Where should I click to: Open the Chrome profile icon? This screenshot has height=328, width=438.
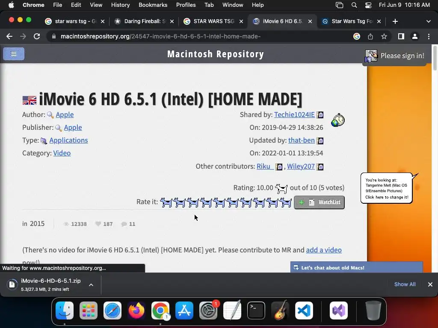tap(415, 37)
